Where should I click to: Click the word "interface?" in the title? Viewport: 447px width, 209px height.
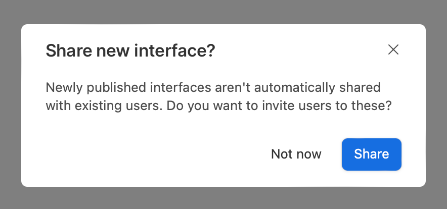174,50
